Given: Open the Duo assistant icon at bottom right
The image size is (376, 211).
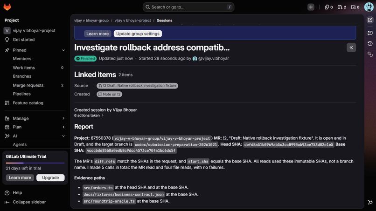Looking at the screenshot, I should tap(370, 202).
